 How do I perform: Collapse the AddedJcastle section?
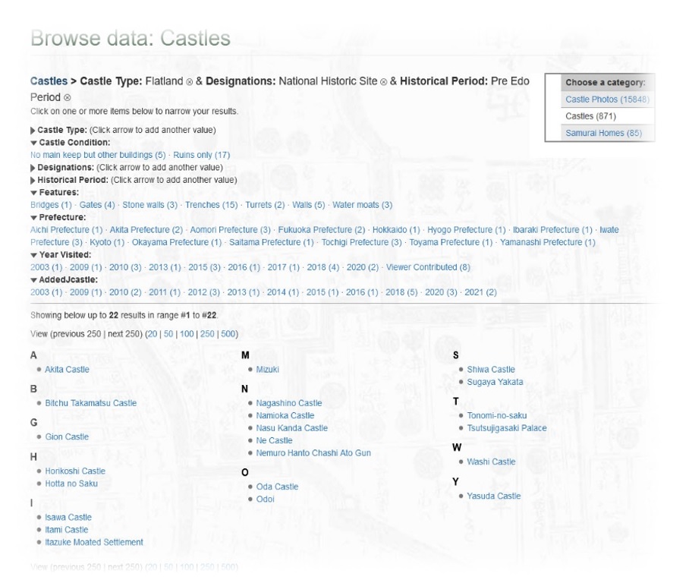pos(33,280)
